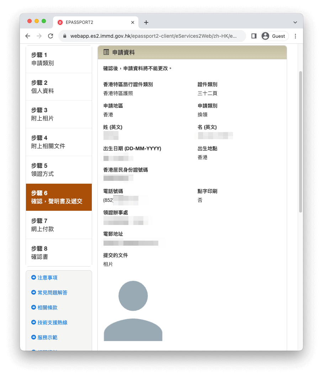Click the 點字印刷 value 否
The height and width of the screenshot is (377, 323).
point(200,200)
